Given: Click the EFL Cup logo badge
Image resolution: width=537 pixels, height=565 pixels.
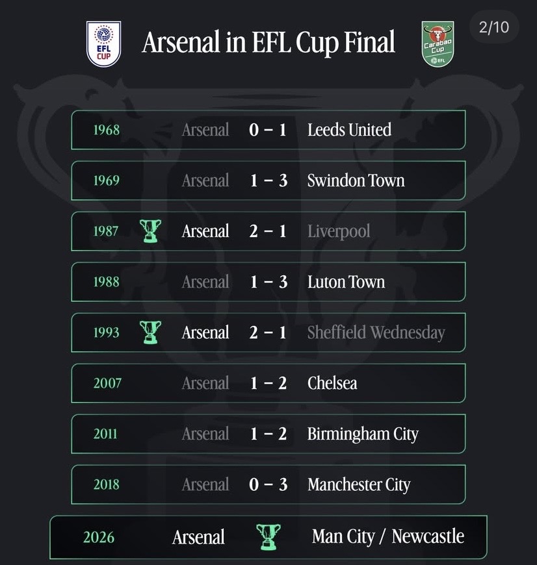Looking at the screenshot, I should pyautogui.click(x=103, y=44).
